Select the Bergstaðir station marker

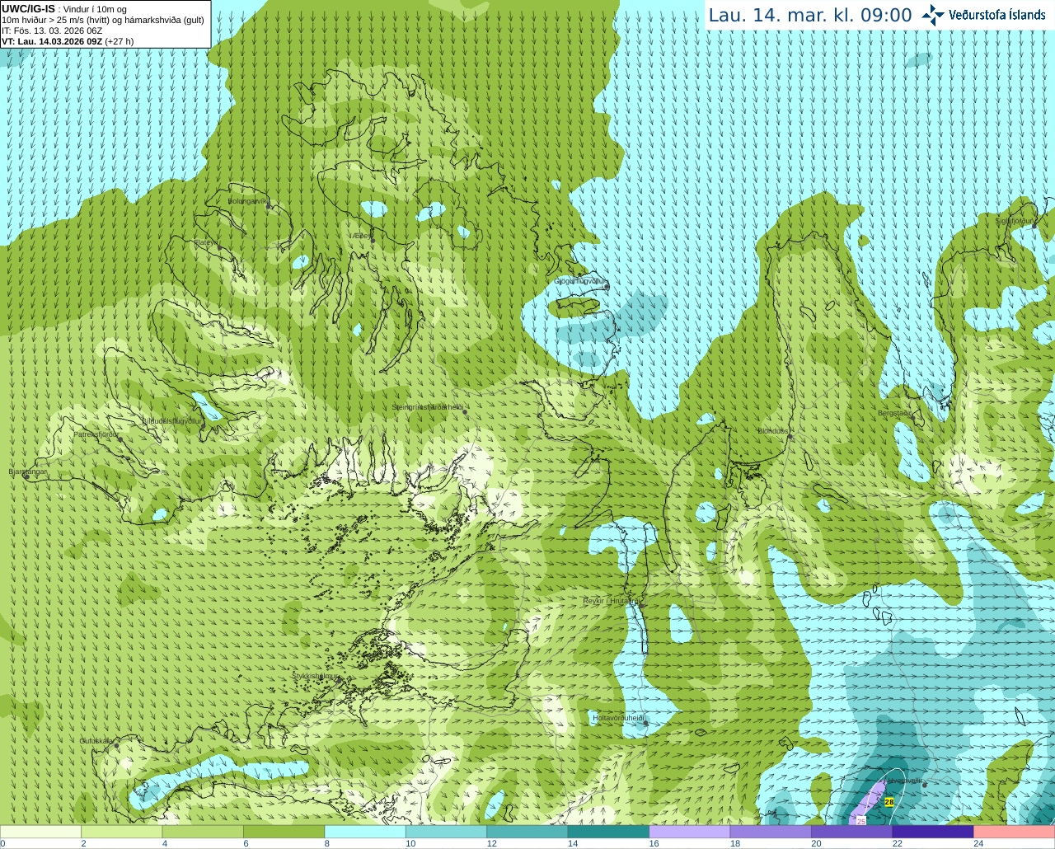point(912,417)
